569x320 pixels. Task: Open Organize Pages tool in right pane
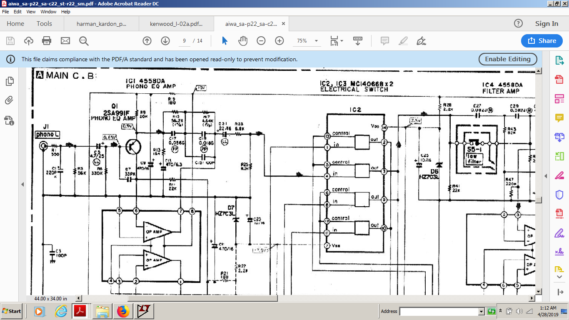coord(559,156)
